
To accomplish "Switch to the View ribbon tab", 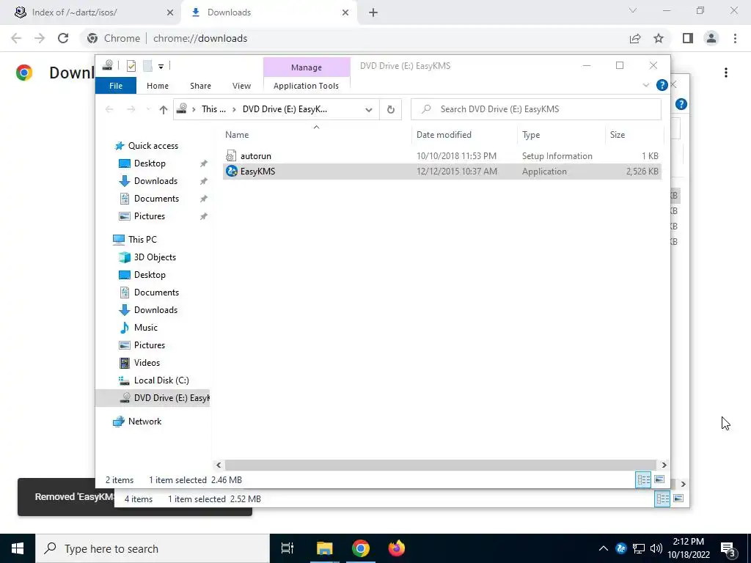I will point(241,86).
